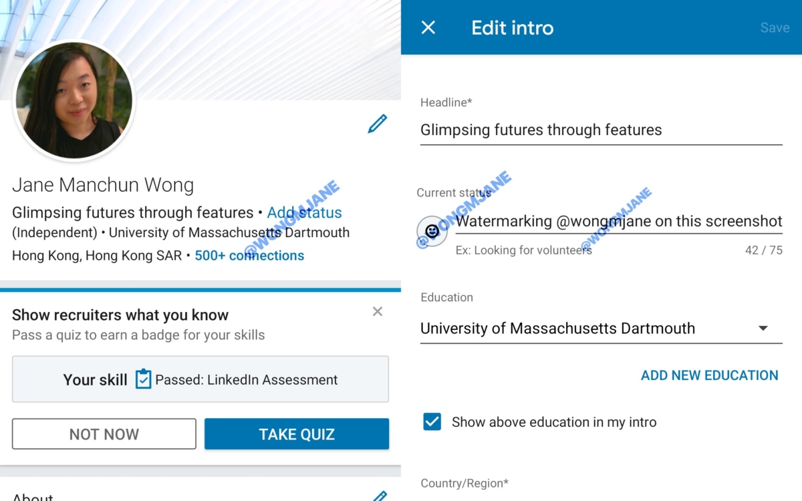The height and width of the screenshot is (501, 802).
Task: Select the Edit intro header title
Action: (x=512, y=27)
